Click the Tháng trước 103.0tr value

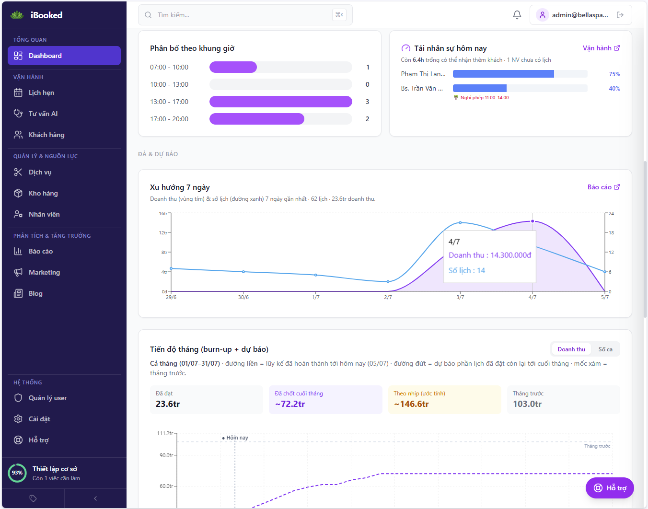(x=527, y=404)
